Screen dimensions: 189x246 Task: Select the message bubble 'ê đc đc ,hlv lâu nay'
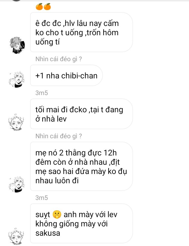pyautogui.click(x=81, y=32)
